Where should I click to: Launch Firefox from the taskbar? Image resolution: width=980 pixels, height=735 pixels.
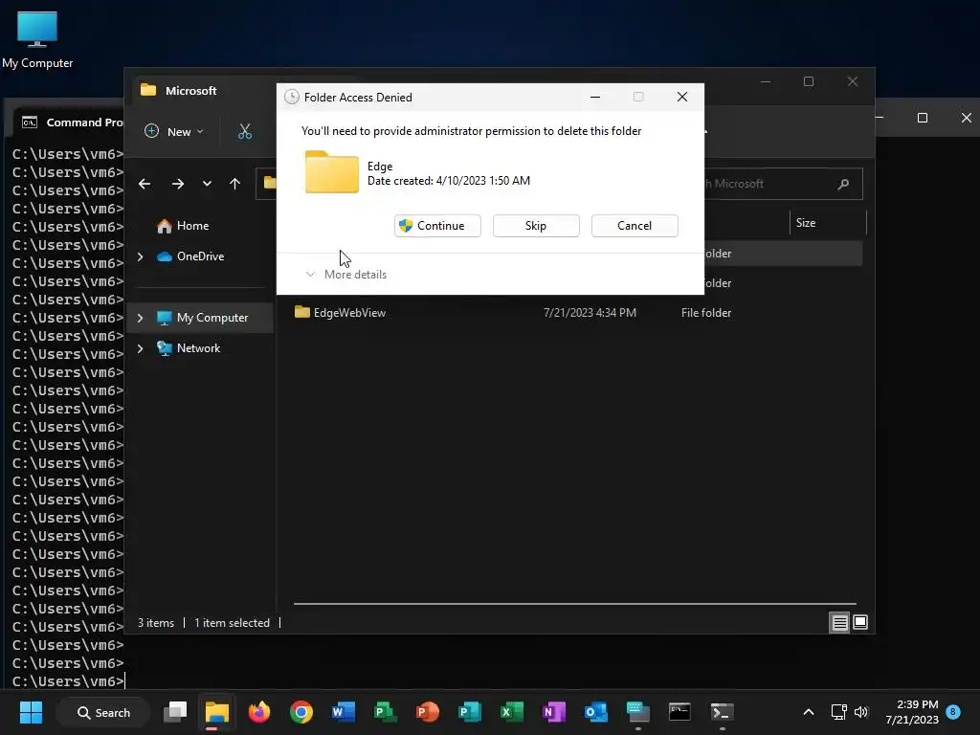click(259, 712)
